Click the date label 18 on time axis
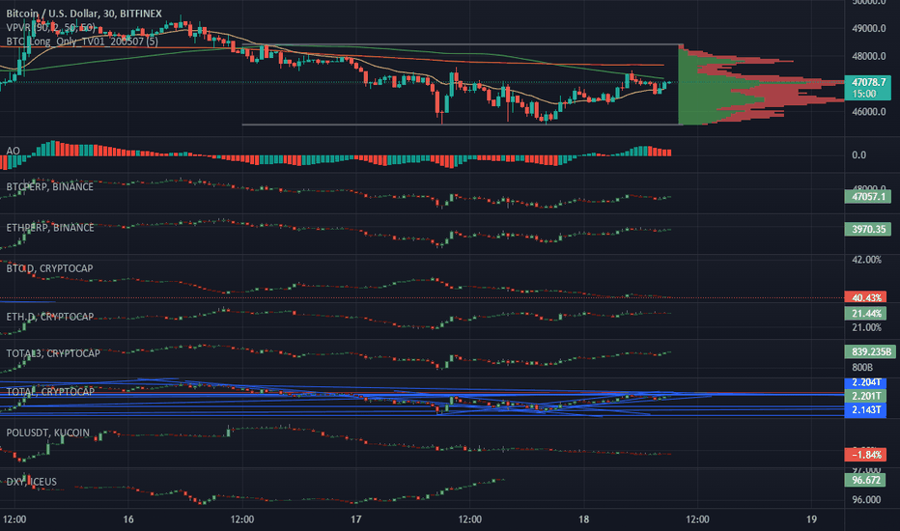 click(x=583, y=519)
